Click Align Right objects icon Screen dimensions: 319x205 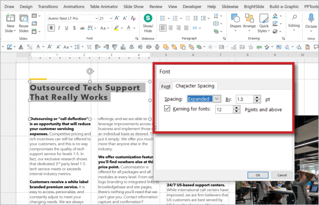[106, 47]
